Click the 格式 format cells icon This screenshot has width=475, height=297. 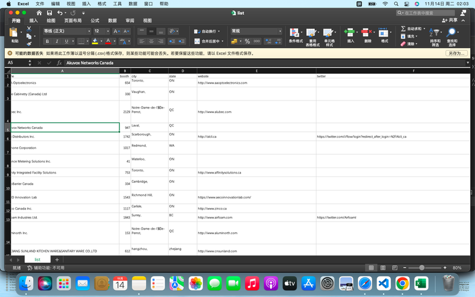[x=383, y=33]
